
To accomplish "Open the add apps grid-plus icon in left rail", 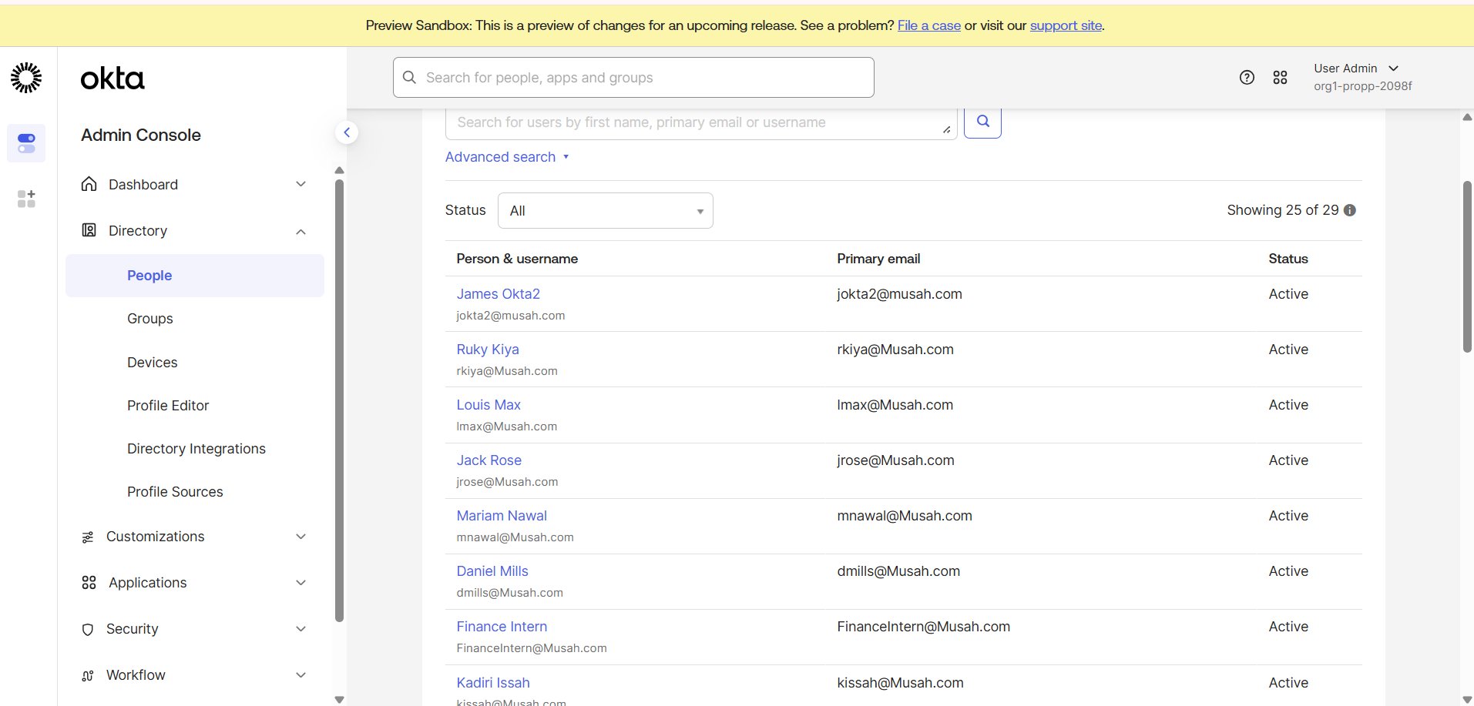I will coord(26,199).
